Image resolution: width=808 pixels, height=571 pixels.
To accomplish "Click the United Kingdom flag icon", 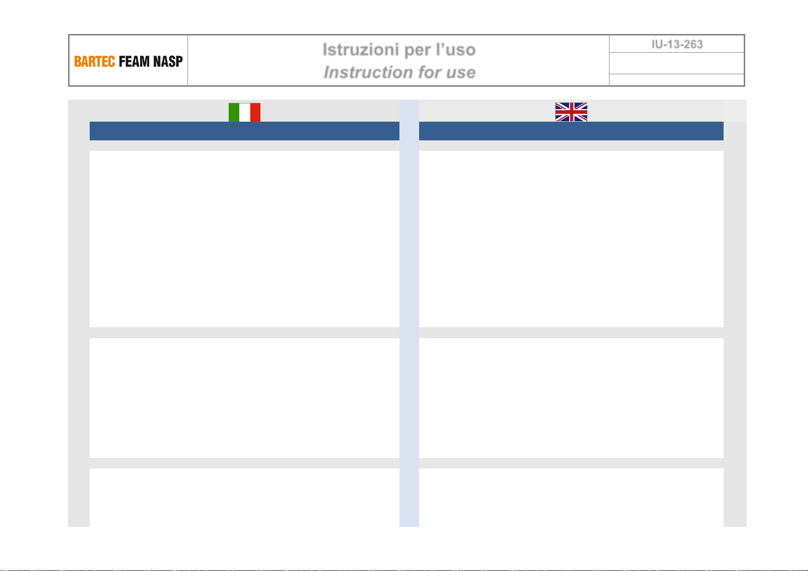I will point(571,112).
